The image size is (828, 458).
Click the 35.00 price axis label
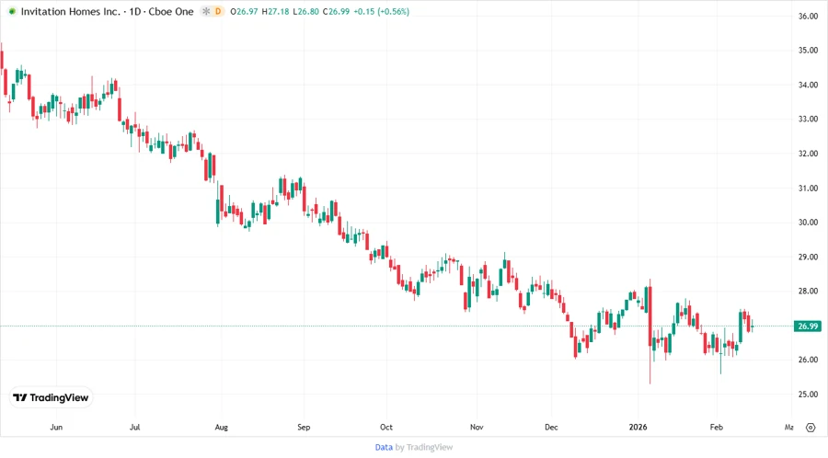(808, 51)
